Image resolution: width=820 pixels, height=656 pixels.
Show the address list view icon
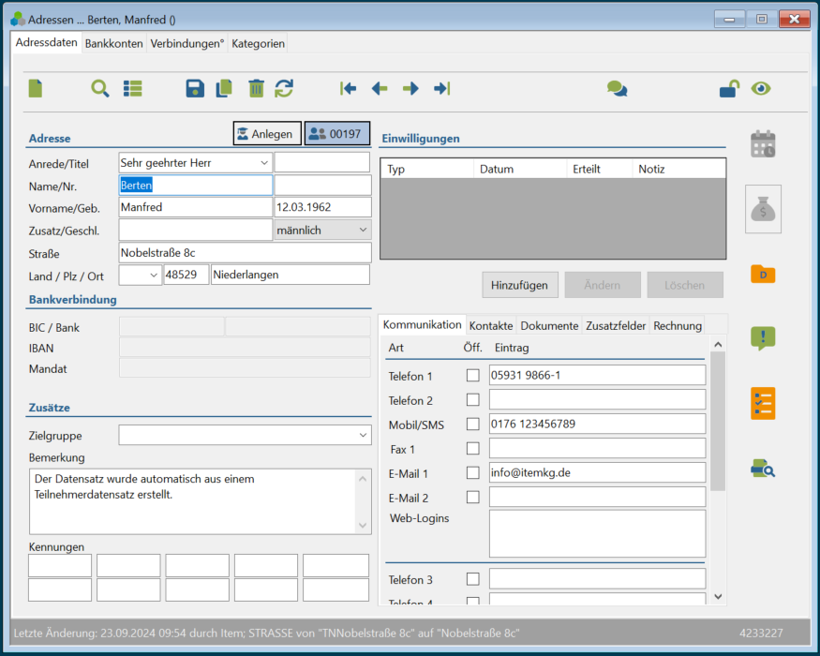click(133, 88)
